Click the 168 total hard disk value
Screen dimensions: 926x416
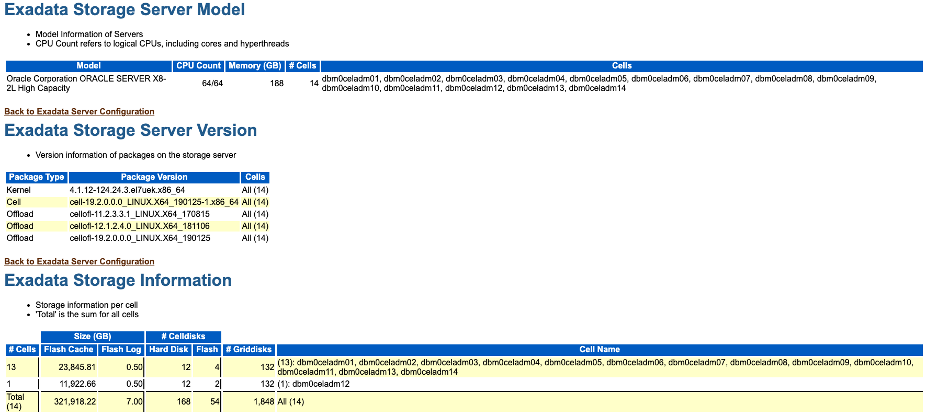[184, 402]
